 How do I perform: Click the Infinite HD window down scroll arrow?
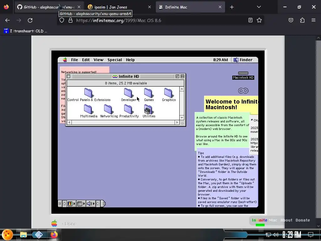point(182,118)
